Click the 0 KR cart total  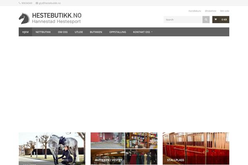224,19
